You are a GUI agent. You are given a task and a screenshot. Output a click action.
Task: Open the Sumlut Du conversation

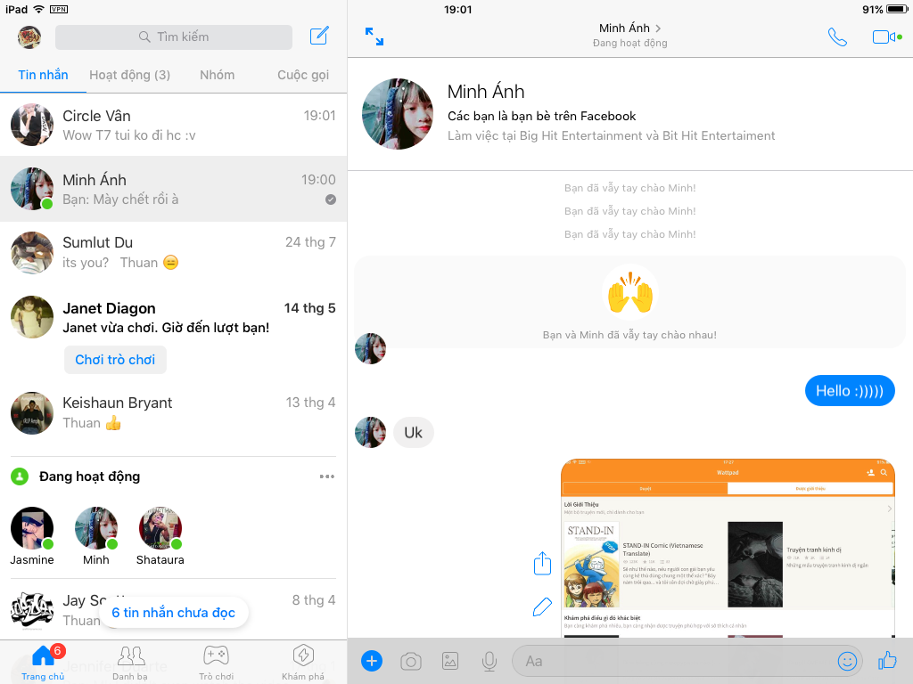tap(174, 252)
